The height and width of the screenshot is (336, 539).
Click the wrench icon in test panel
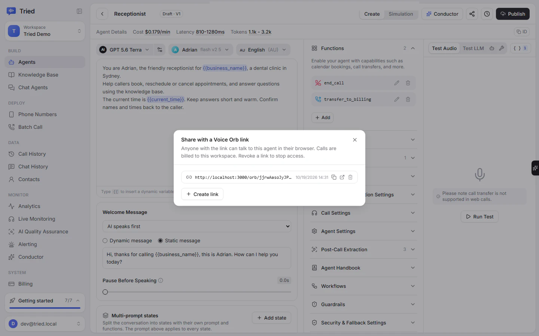click(x=502, y=48)
